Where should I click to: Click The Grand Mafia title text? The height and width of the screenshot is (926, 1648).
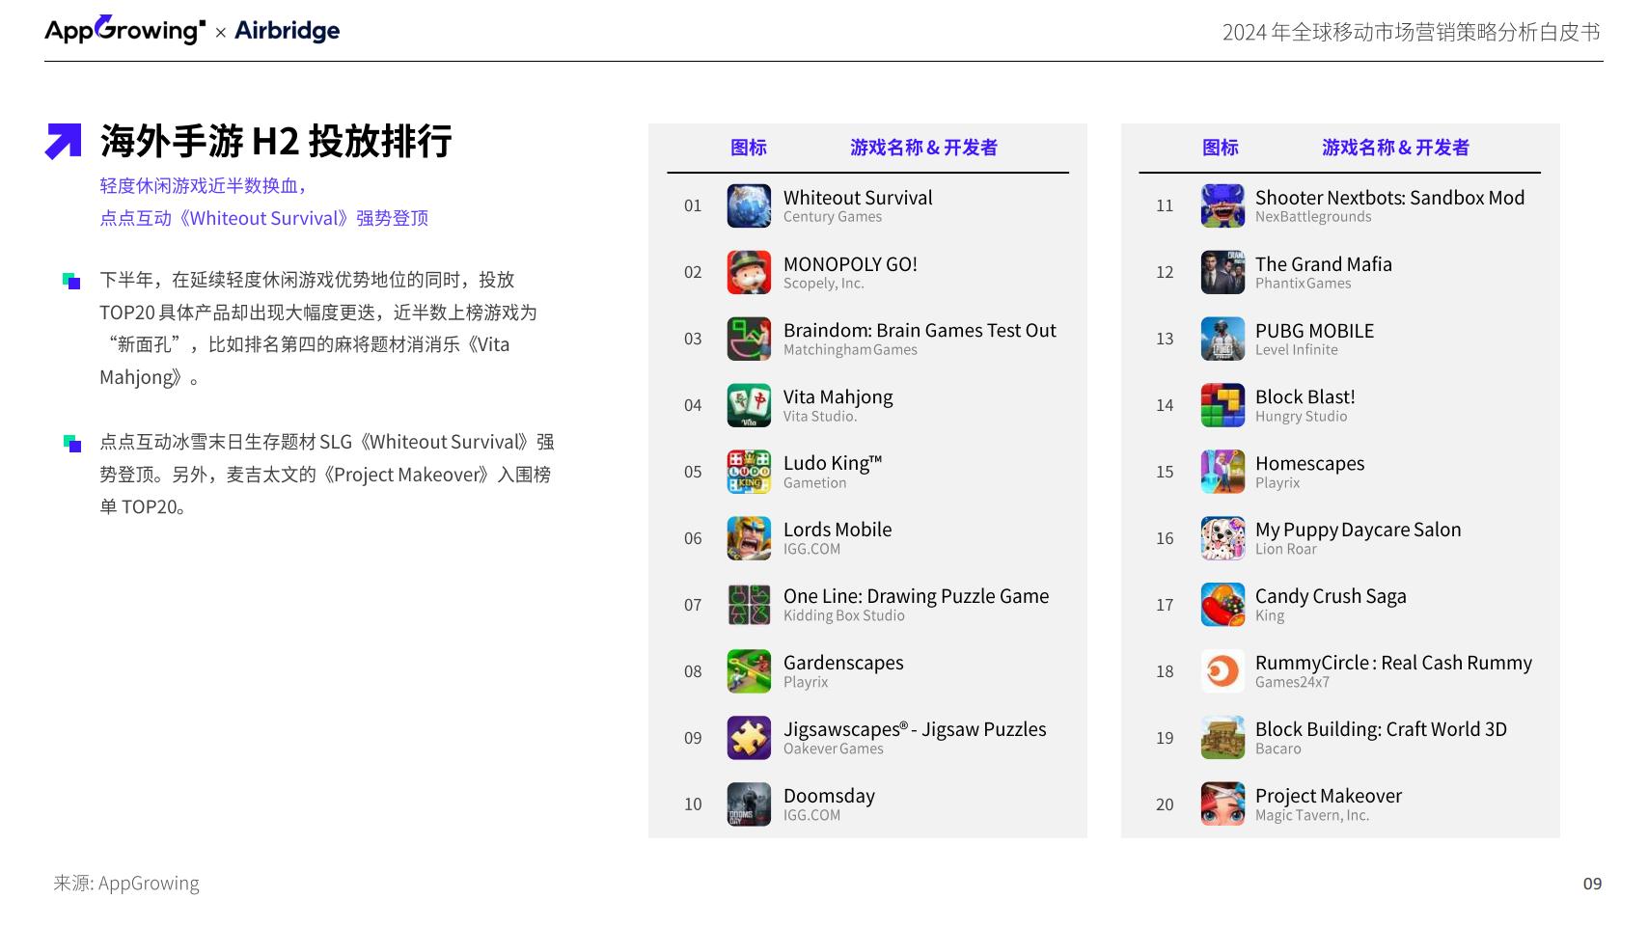pyautogui.click(x=1324, y=264)
